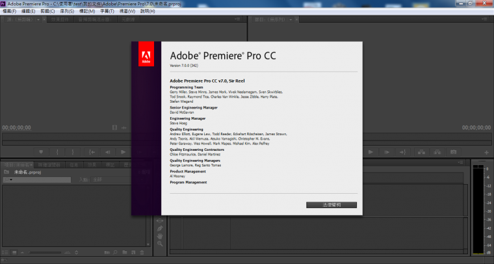Switch to the 效果 tab in lower panel
The height and width of the screenshot is (264, 494).
[x=92, y=165]
